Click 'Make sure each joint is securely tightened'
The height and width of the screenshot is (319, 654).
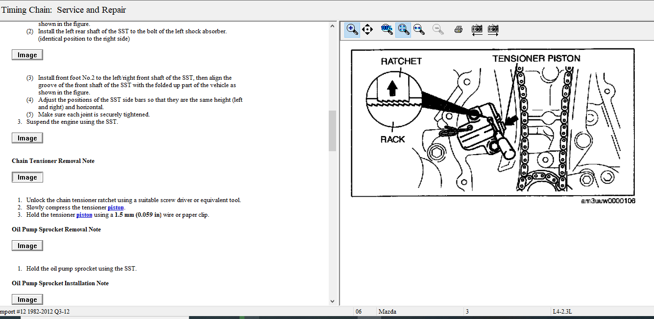click(94, 114)
